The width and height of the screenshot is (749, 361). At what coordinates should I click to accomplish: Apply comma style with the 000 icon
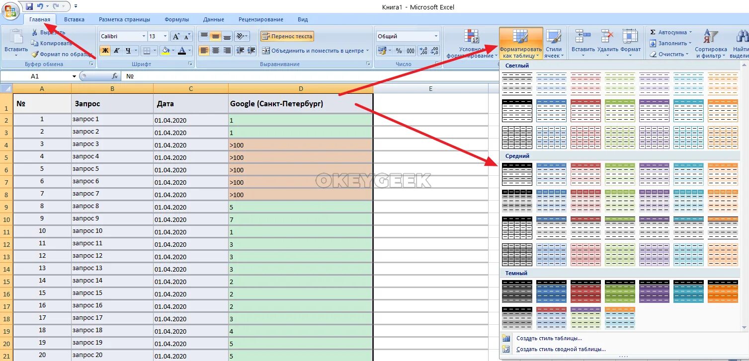[411, 50]
